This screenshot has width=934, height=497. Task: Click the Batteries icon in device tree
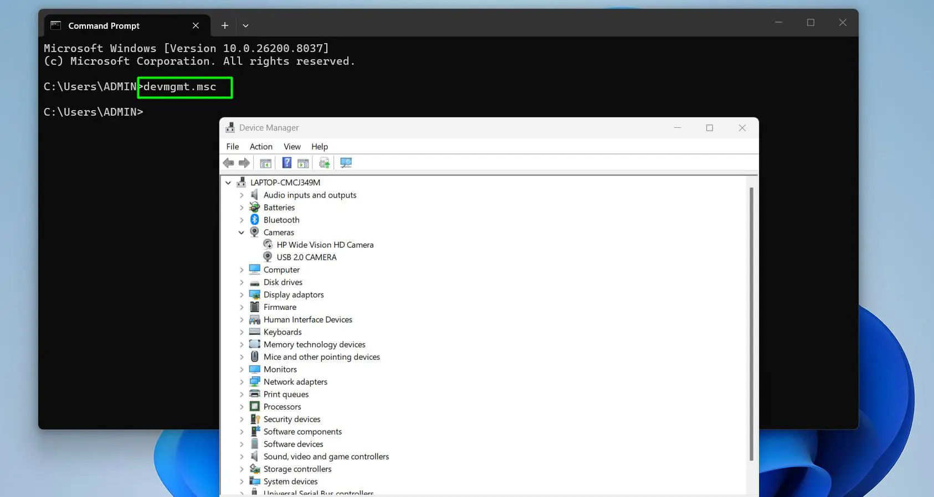click(x=254, y=207)
